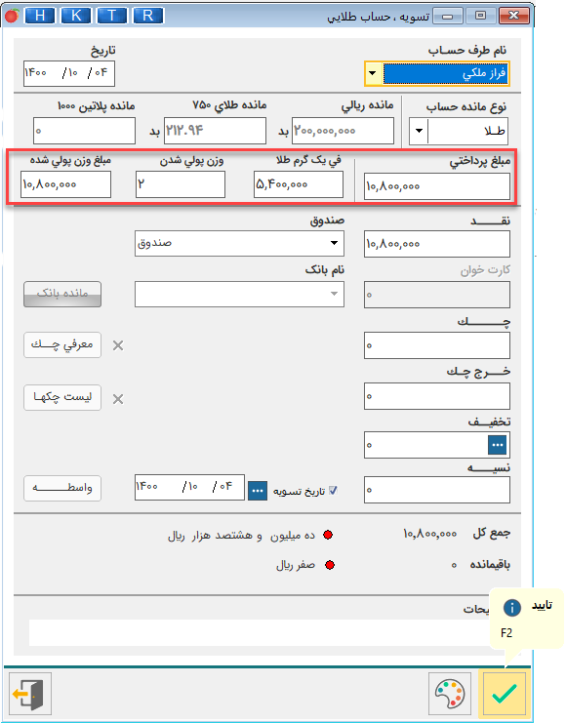The image size is (566, 723).
Task: Clear the ليست چكها entry with X
Action: pyautogui.click(x=118, y=399)
